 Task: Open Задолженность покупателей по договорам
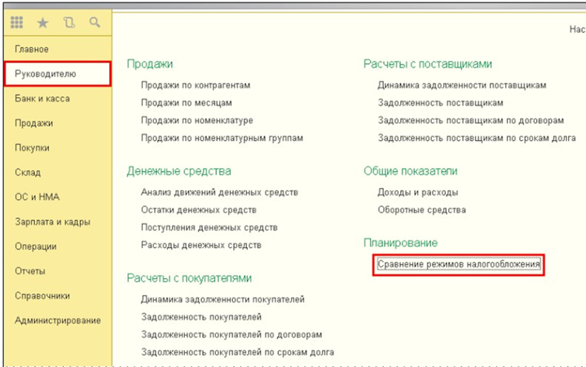point(231,334)
